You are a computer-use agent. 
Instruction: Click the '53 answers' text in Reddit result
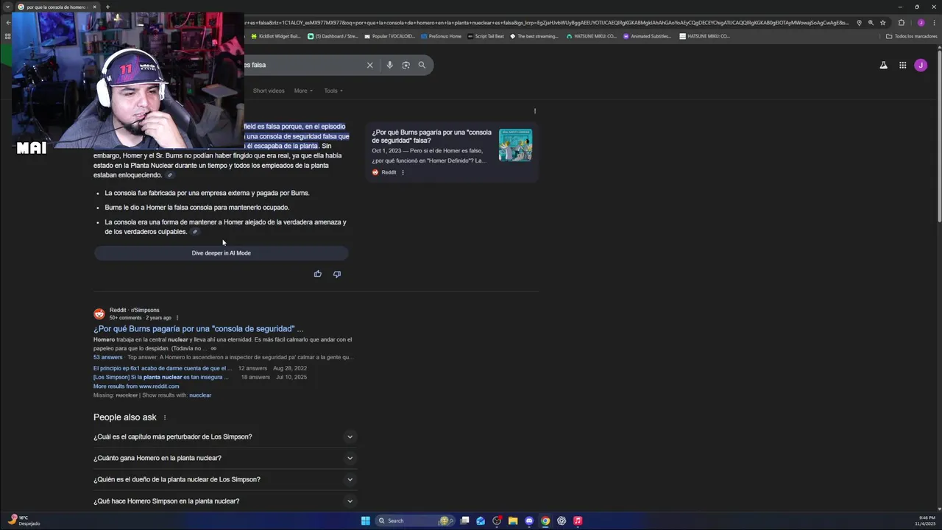(x=108, y=357)
